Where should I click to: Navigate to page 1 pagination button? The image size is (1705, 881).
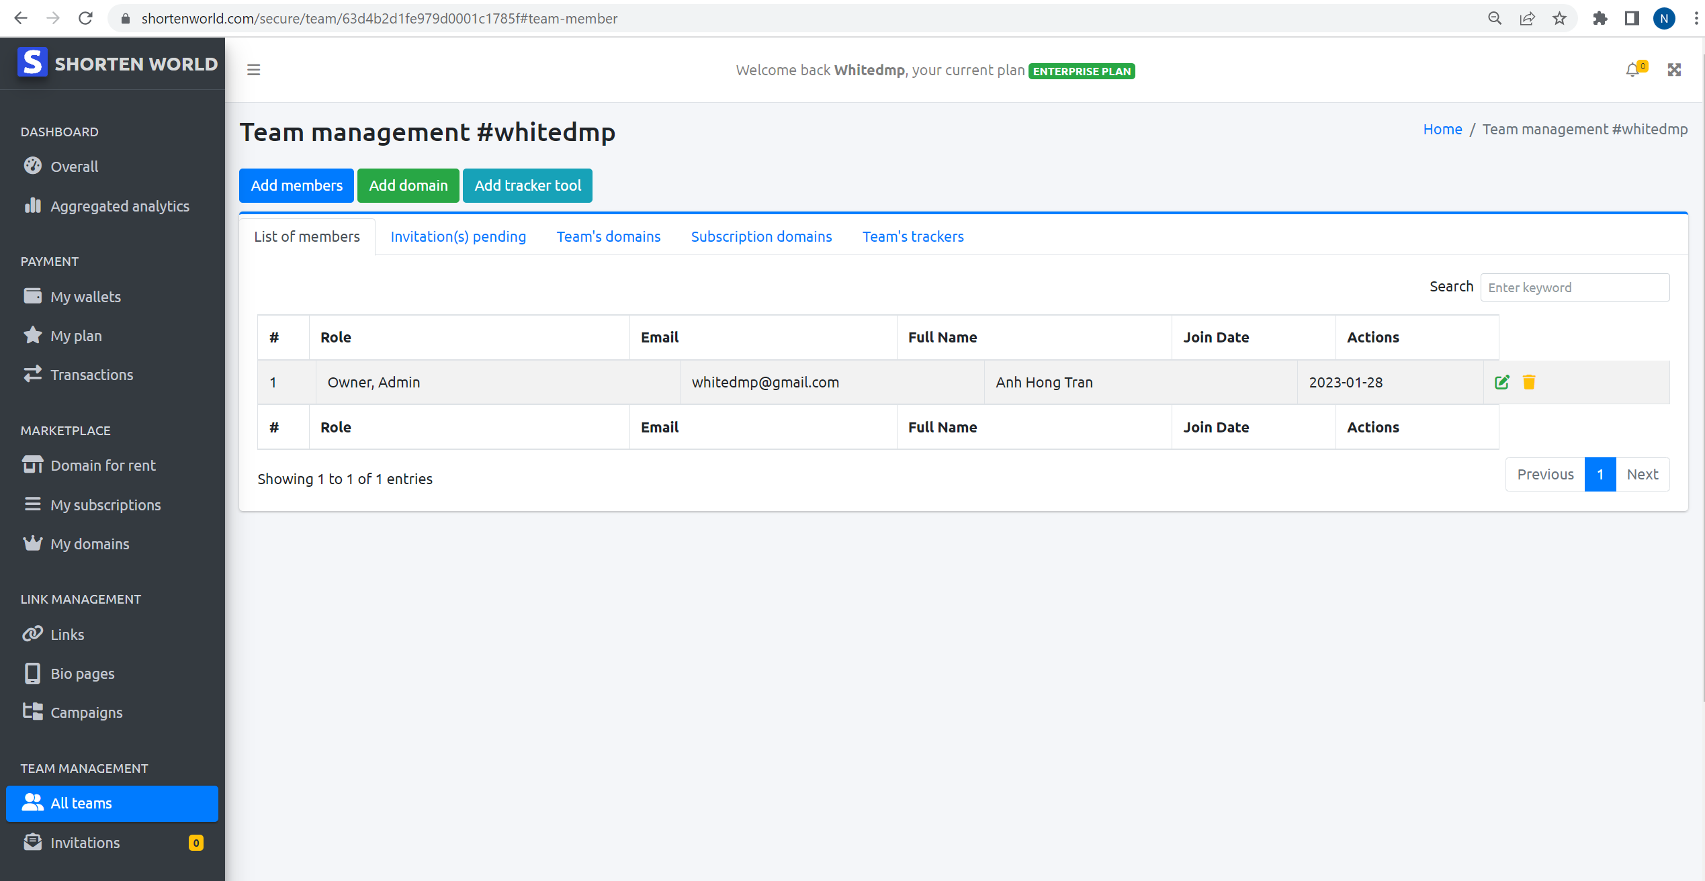tap(1602, 474)
